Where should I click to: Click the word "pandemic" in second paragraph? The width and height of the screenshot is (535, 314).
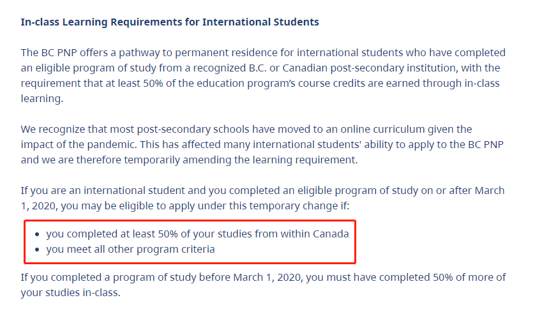coord(111,145)
